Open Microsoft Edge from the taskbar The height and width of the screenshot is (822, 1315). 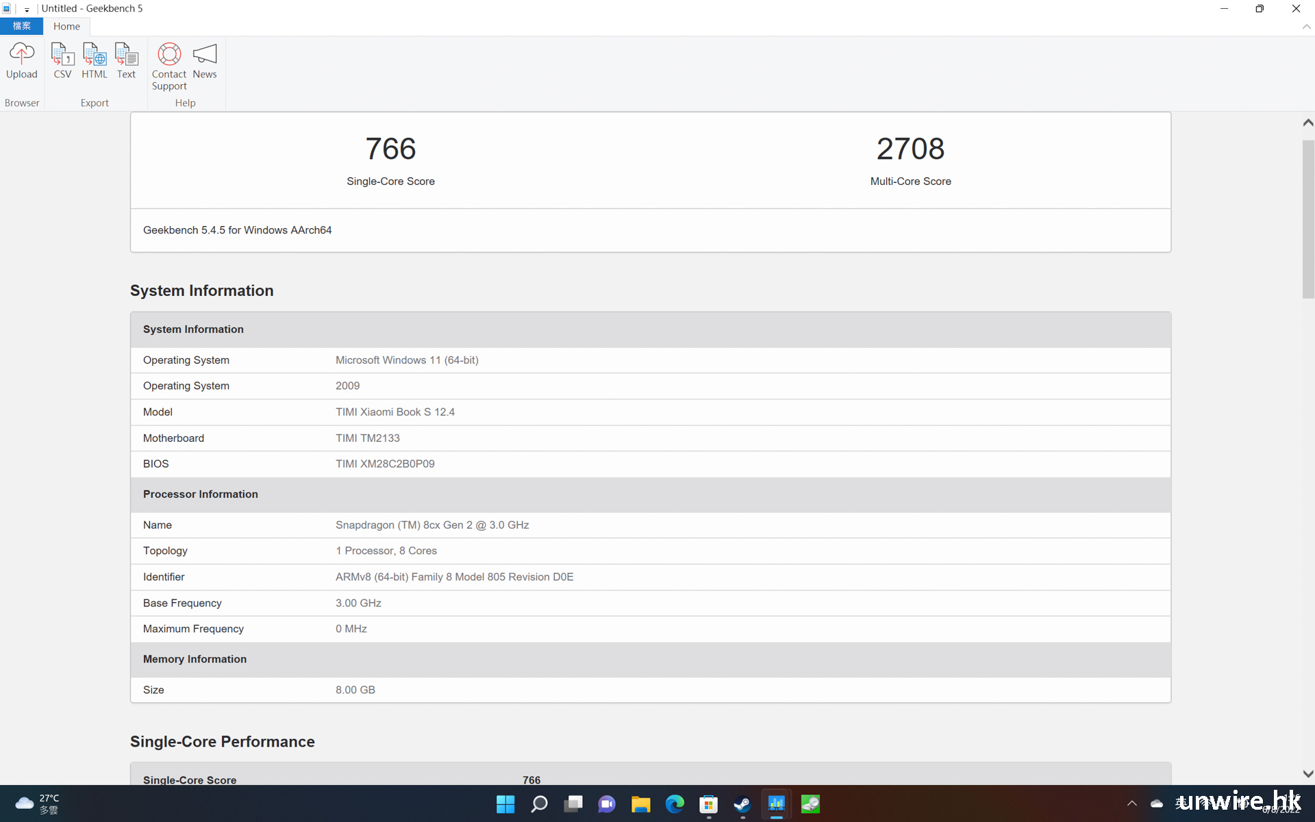pos(675,804)
